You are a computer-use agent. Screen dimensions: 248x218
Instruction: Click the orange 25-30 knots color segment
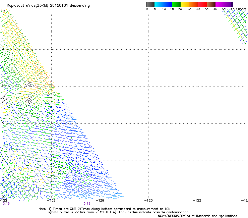194,4
